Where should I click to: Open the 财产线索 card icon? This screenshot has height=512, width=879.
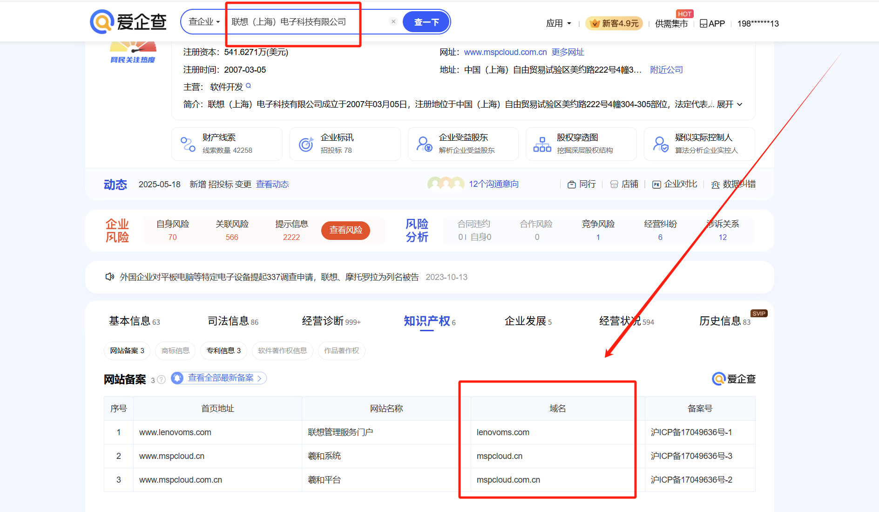point(188,144)
